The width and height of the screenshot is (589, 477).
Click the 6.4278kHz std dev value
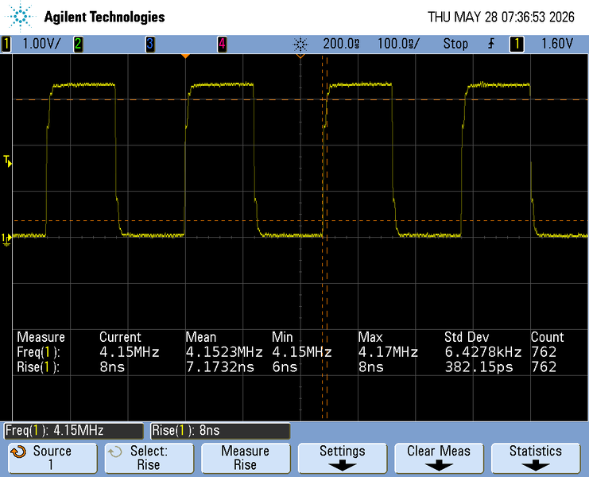click(483, 352)
